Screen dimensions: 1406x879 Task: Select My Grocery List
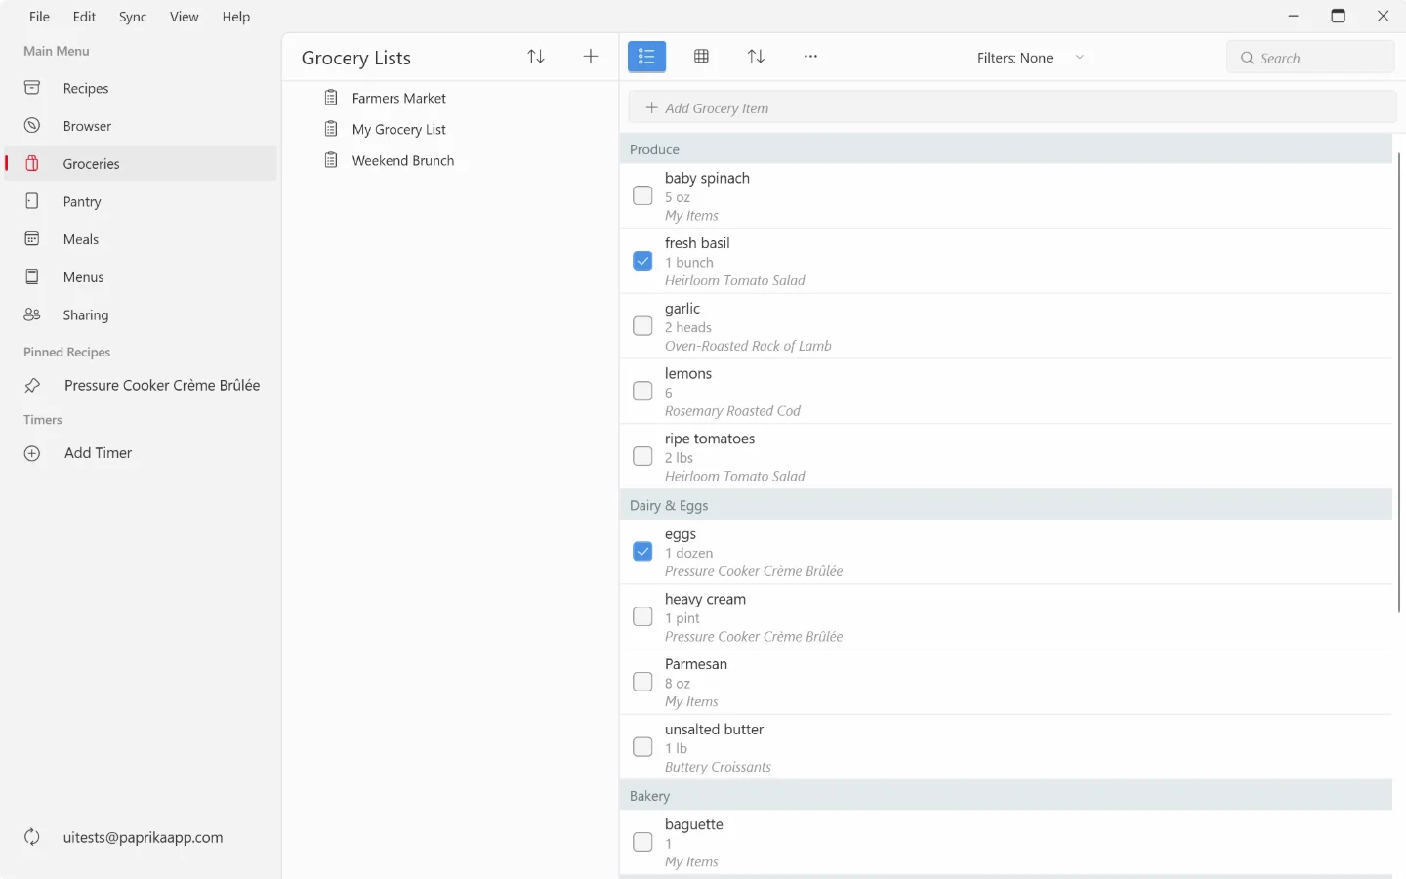[450, 129]
